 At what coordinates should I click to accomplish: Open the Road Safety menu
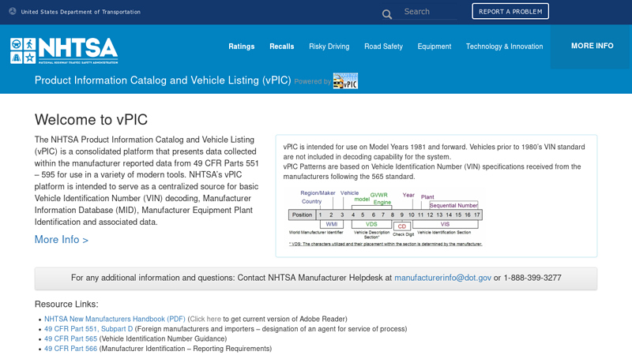[383, 47]
